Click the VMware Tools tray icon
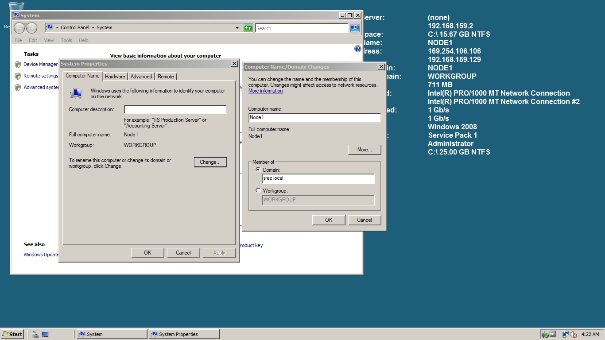The image size is (605, 340). tap(553, 334)
